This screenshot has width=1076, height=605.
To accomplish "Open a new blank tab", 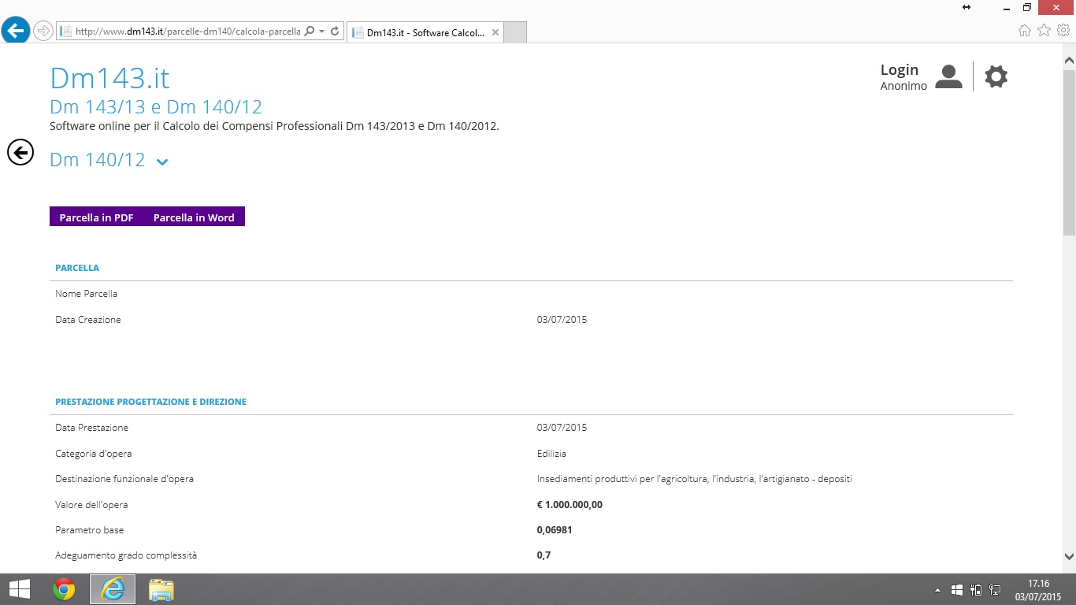I will click(514, 32).
